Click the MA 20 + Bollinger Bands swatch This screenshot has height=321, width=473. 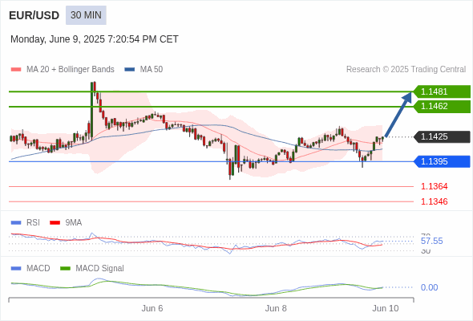(x=16, y=70)
